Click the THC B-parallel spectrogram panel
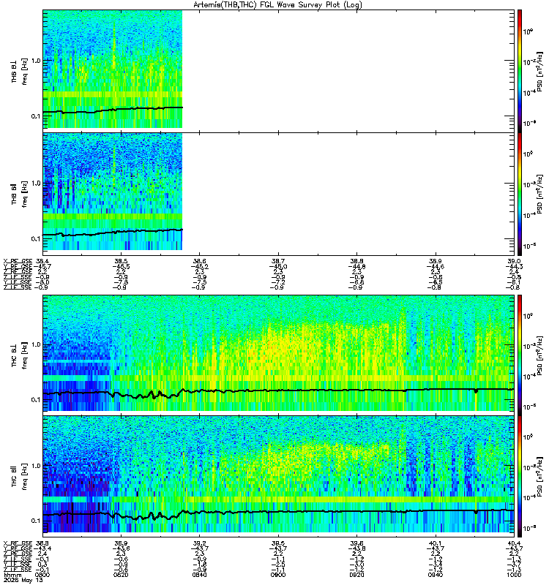Image resolution: width=549 pixels, height=585 pixels. click(x=278, y=476)
